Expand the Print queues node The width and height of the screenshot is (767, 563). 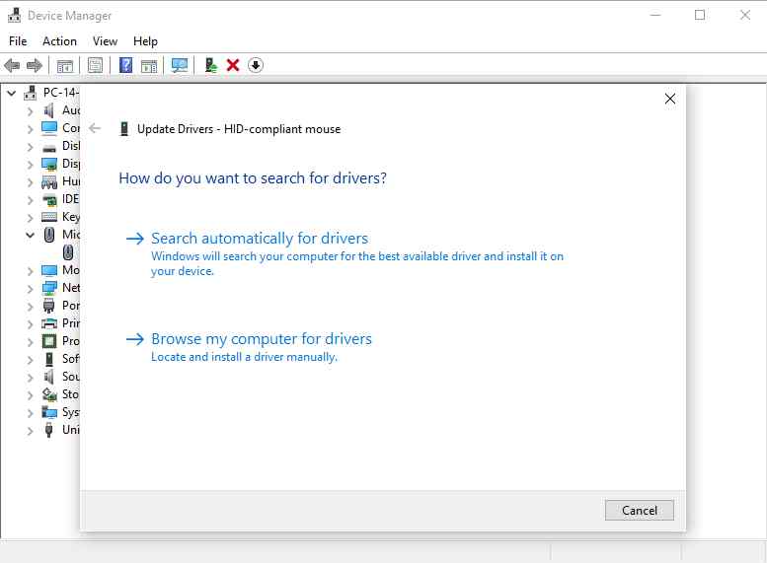pos(30,324)
